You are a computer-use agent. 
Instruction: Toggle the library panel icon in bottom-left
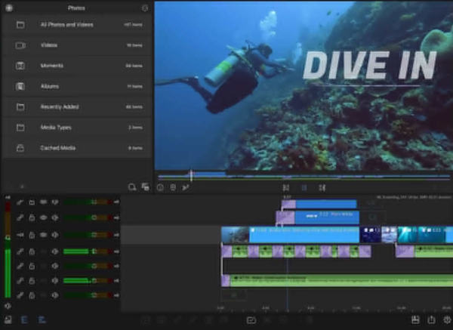coord(8,320)
